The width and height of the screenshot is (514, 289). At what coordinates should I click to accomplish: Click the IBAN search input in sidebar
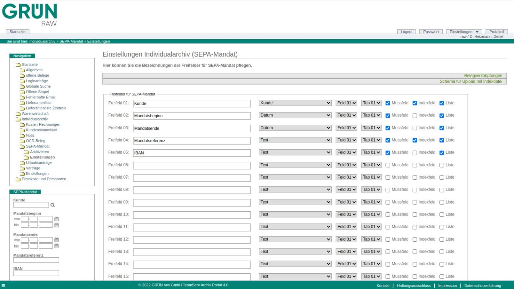36,273
